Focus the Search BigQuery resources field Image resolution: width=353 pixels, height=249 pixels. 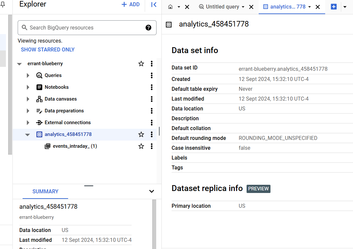(x=87, y=28)
